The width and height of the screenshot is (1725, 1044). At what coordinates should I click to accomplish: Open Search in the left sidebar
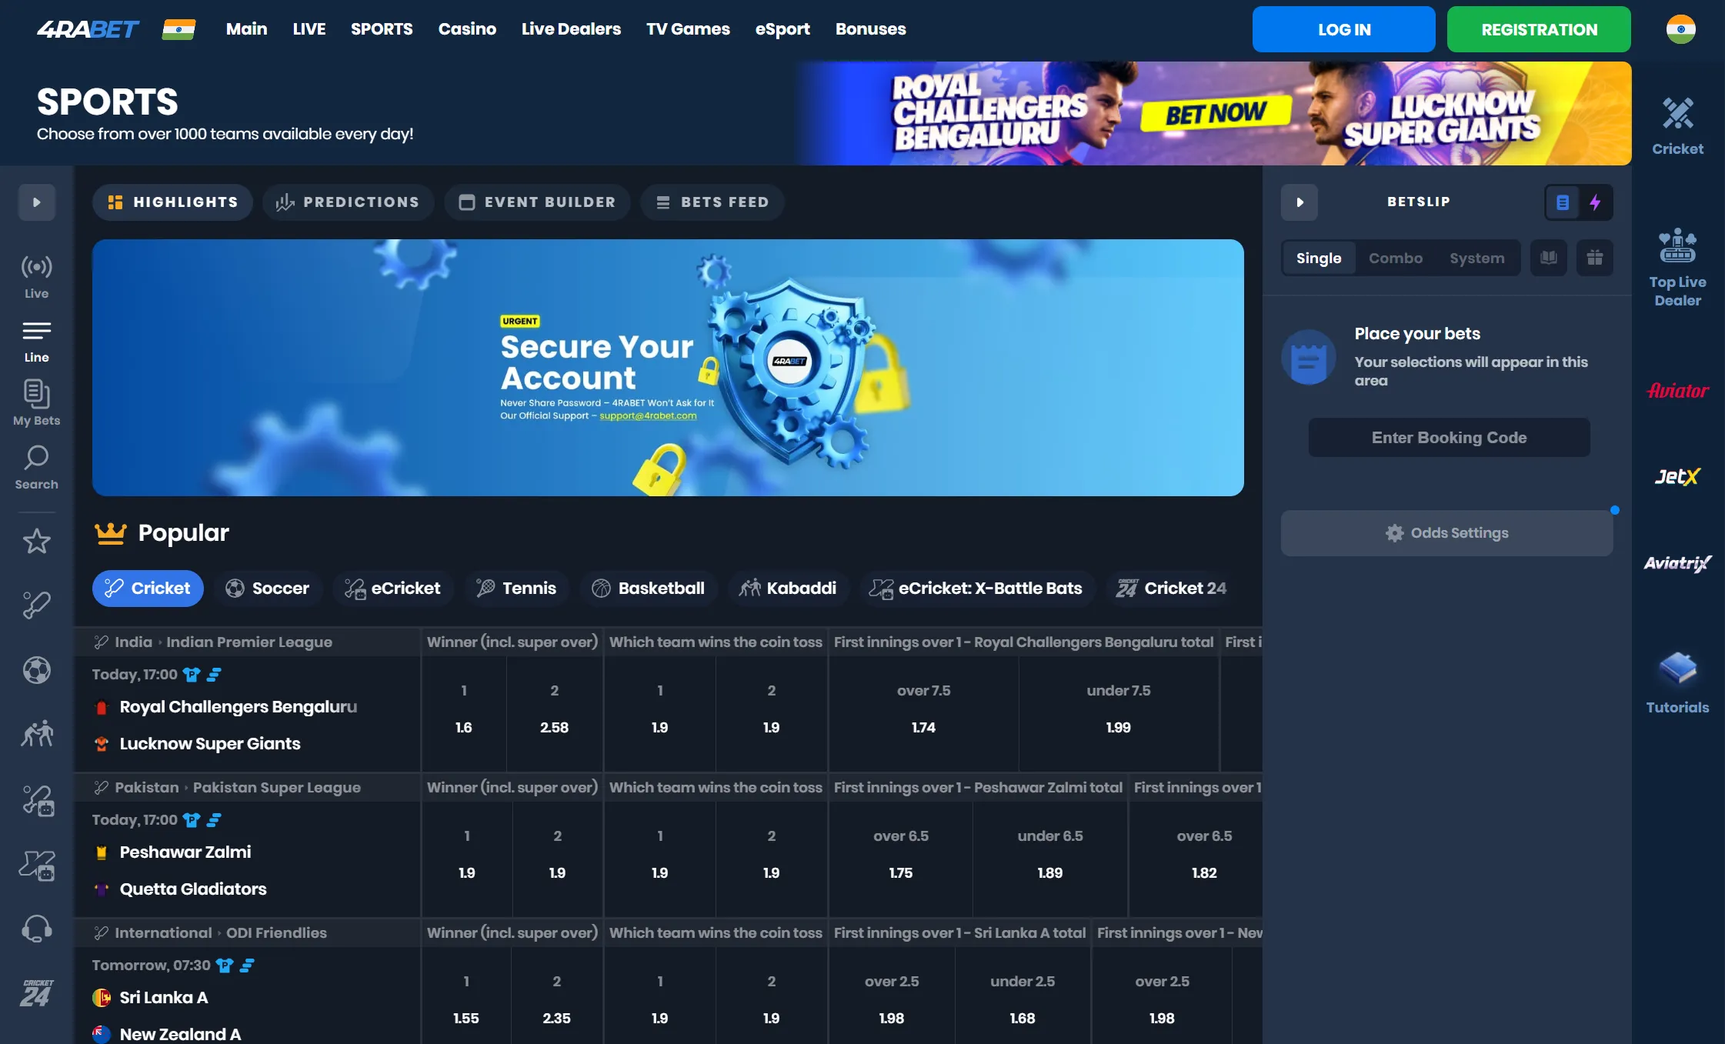(36, 467)
